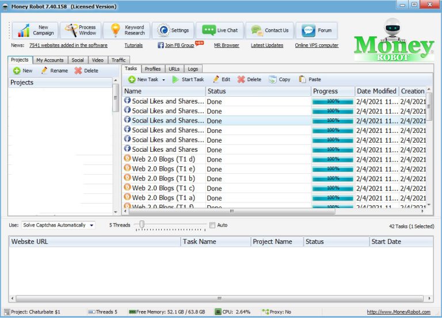Switch to the My Accounts tab

click(50, 60)
